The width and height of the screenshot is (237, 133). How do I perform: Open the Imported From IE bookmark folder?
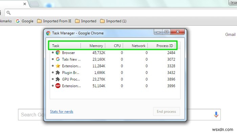coord(54,21)
